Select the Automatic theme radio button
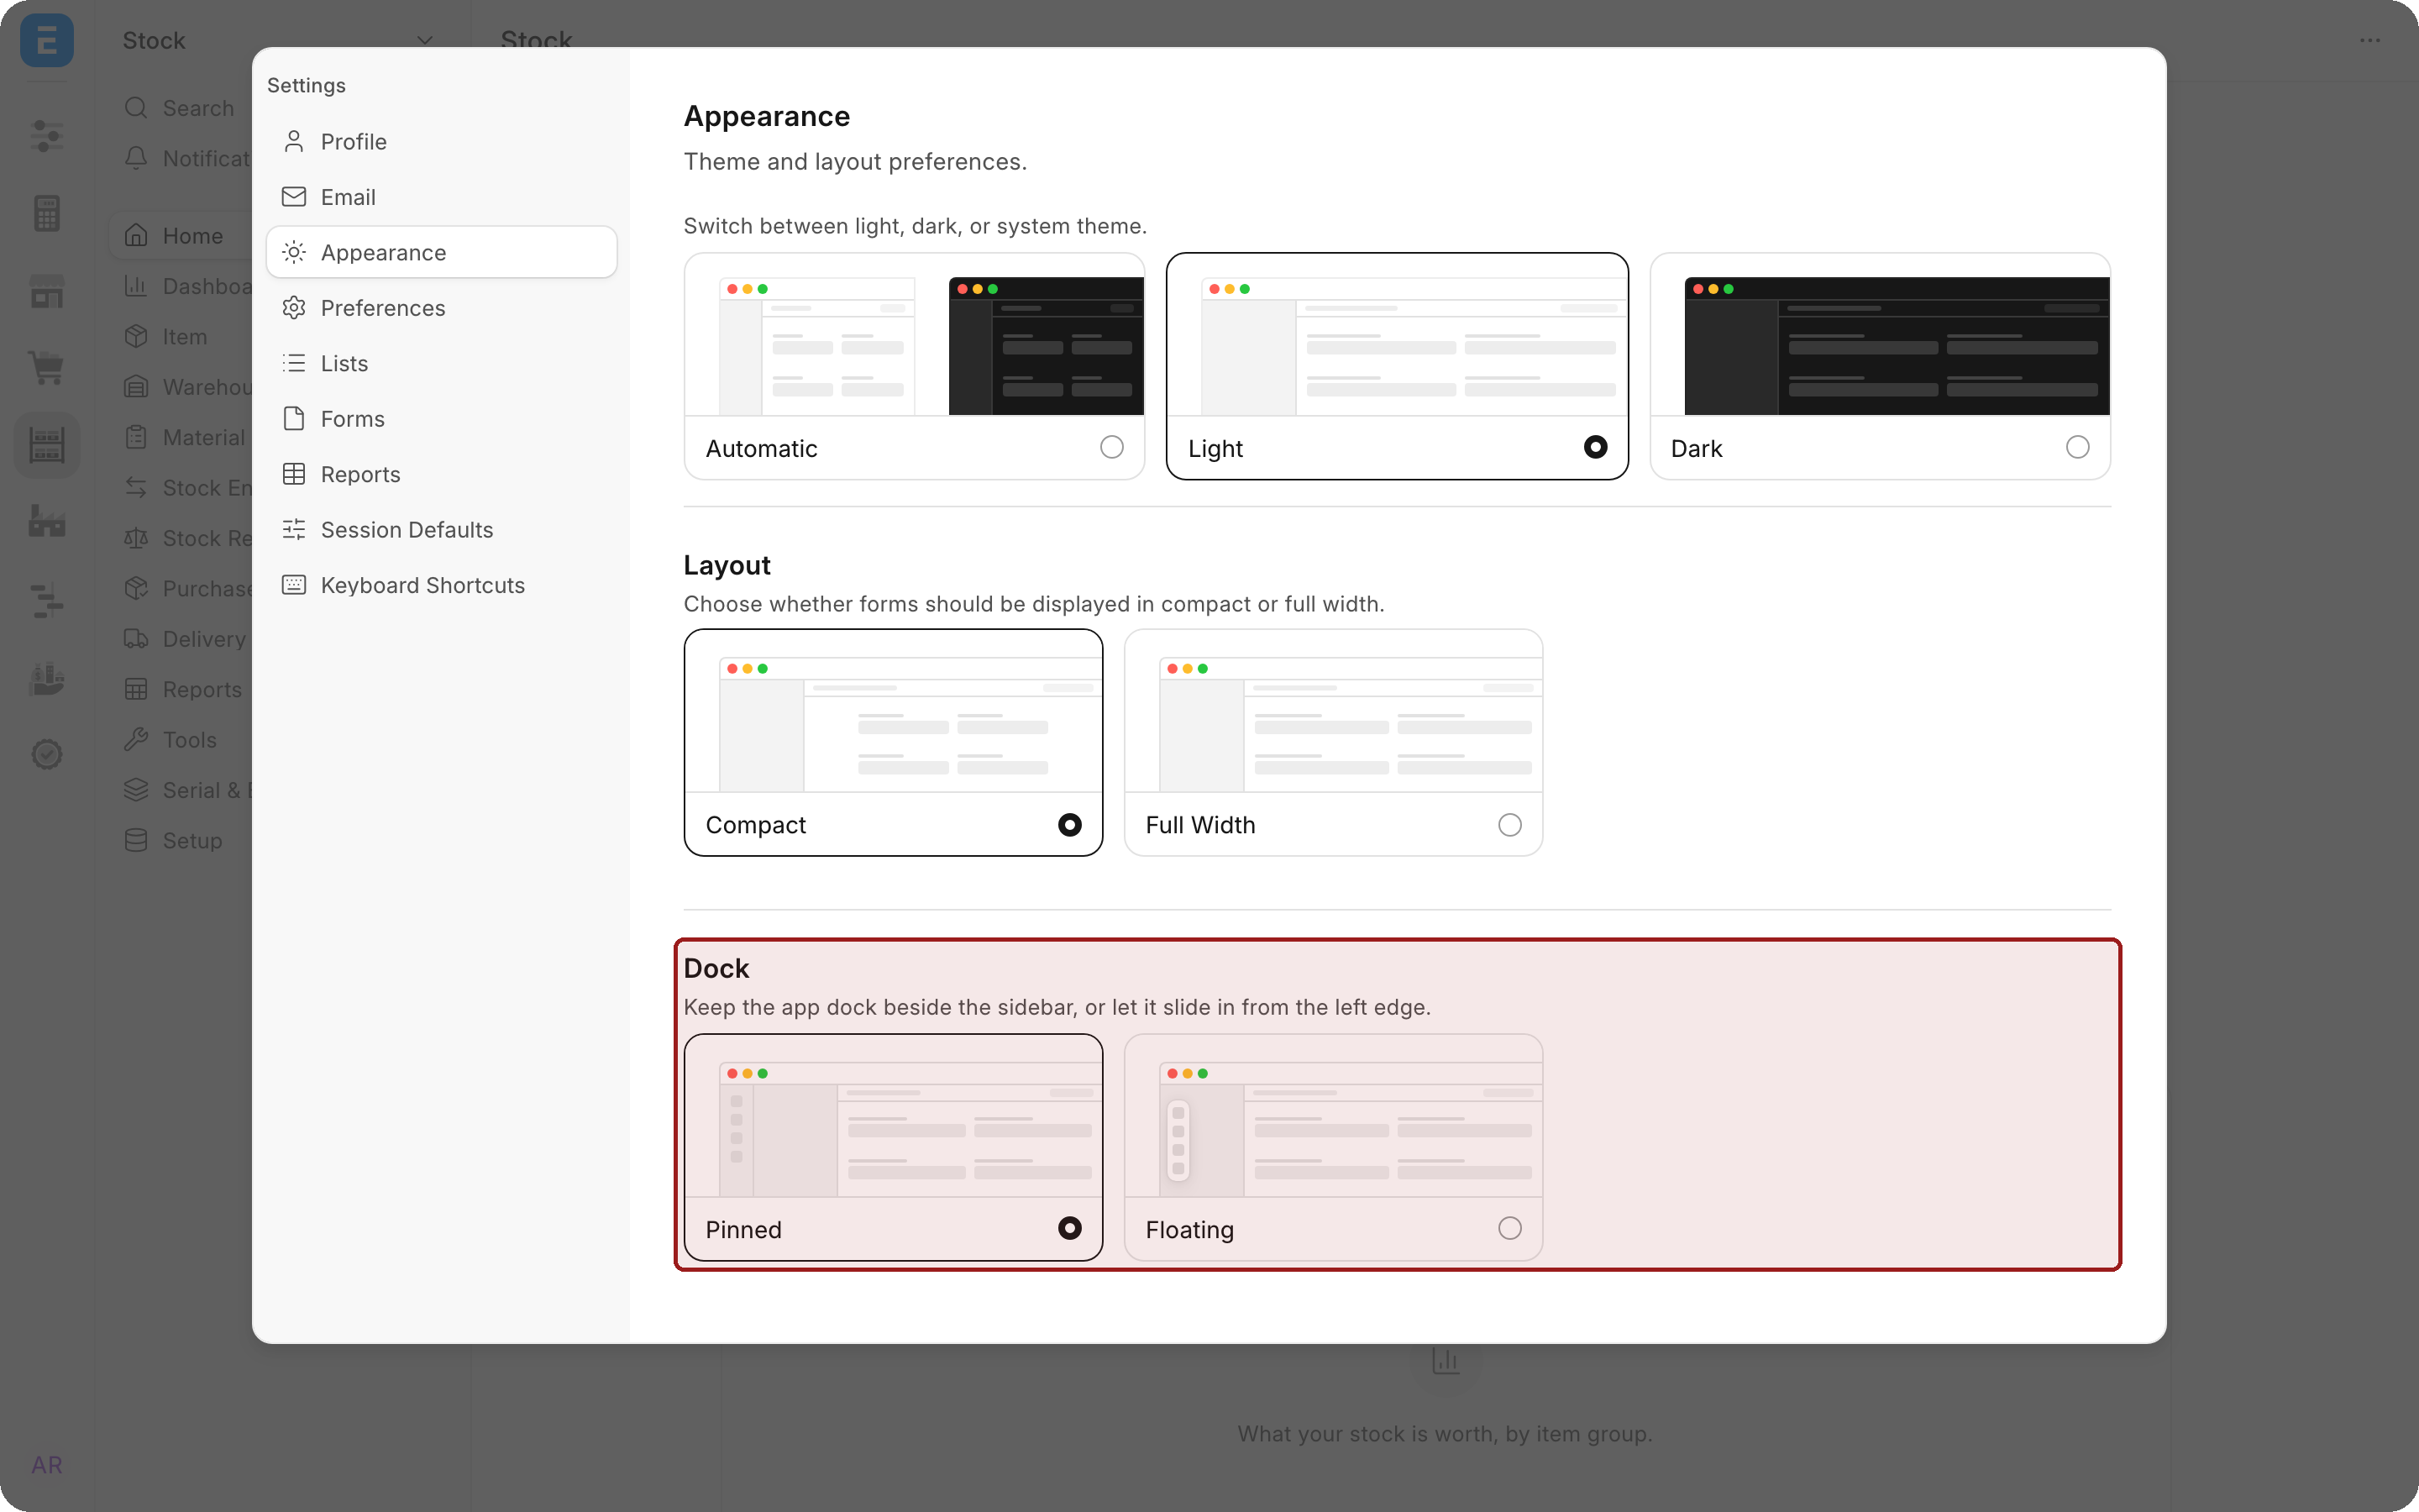 [1111, 447]
